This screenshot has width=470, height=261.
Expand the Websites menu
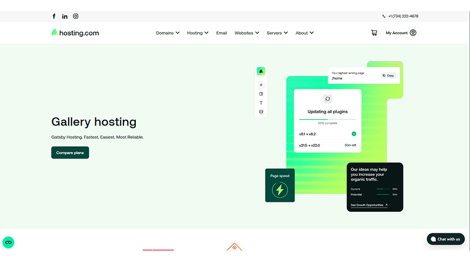coord(247,33)
